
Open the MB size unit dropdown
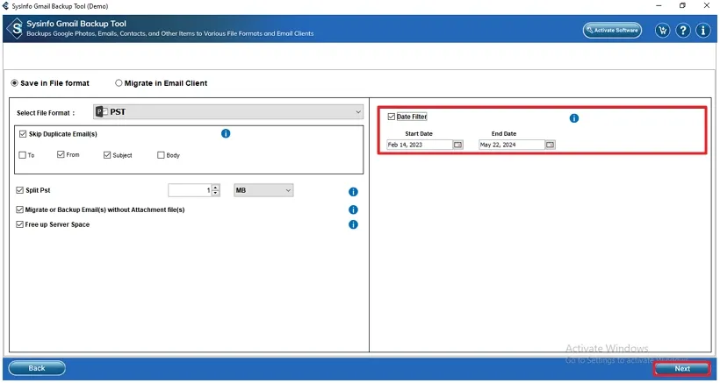pos(263,190)
